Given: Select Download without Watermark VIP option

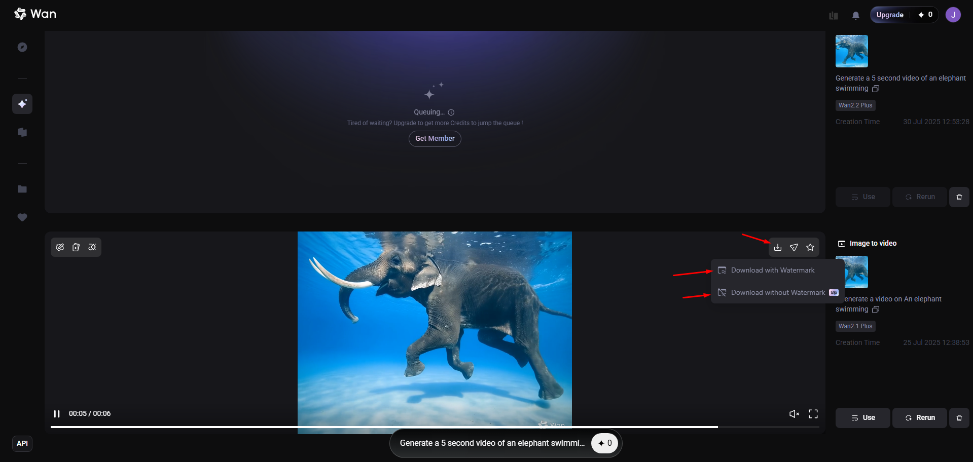Looking at the screenshot, I should [778, 292].
